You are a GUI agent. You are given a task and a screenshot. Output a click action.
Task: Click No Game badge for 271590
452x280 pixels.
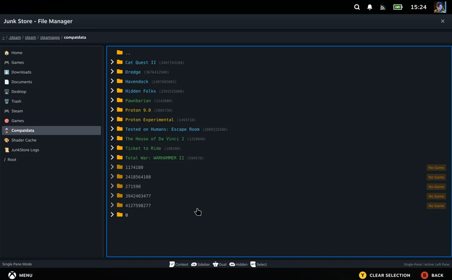tap(436, 187)
